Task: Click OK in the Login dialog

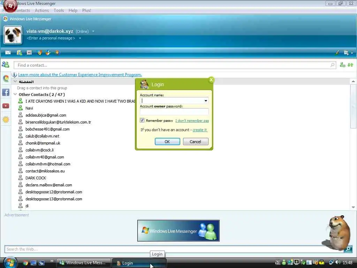Action: click(167, 142)
